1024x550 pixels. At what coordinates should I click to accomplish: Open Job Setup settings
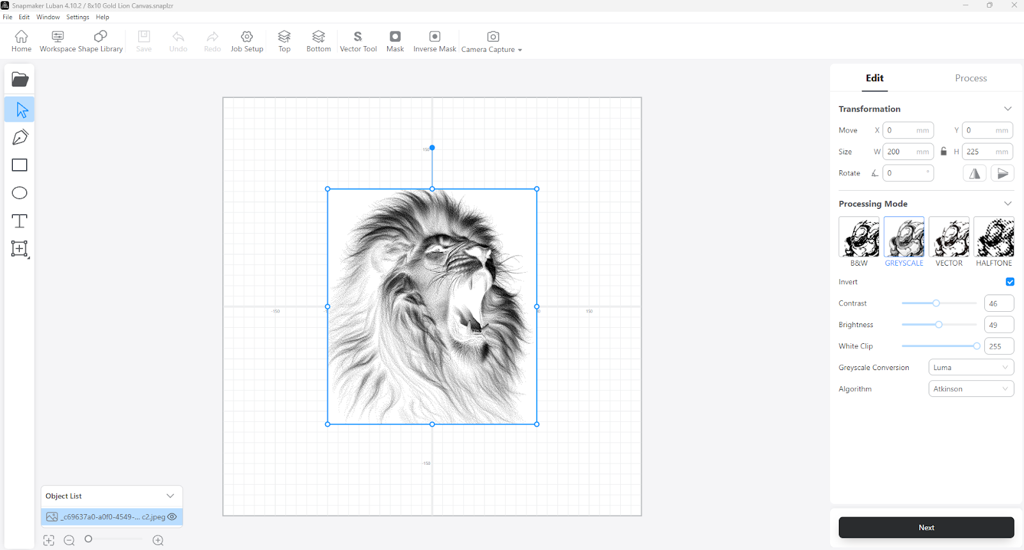pyautogui.click(x=247, y=41)
